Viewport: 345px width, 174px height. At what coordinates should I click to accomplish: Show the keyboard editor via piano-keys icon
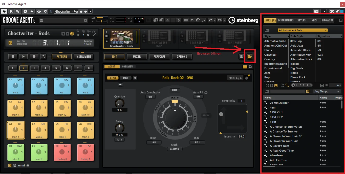coord(241,57)
